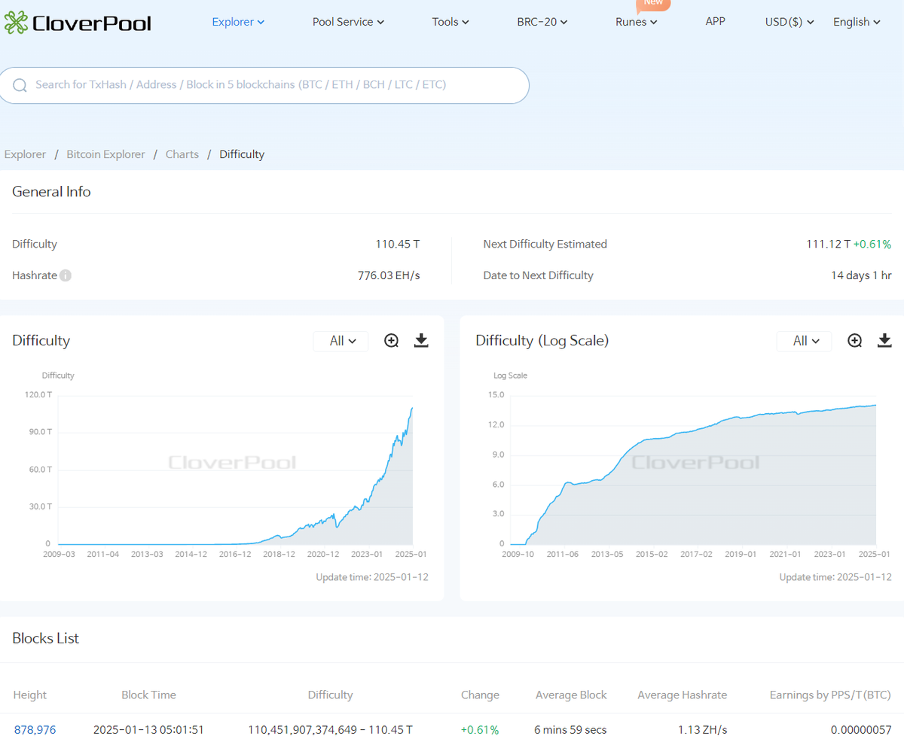Click the CloverPool logo
Screen dimensions: 904x745
(x=77, y=23)
